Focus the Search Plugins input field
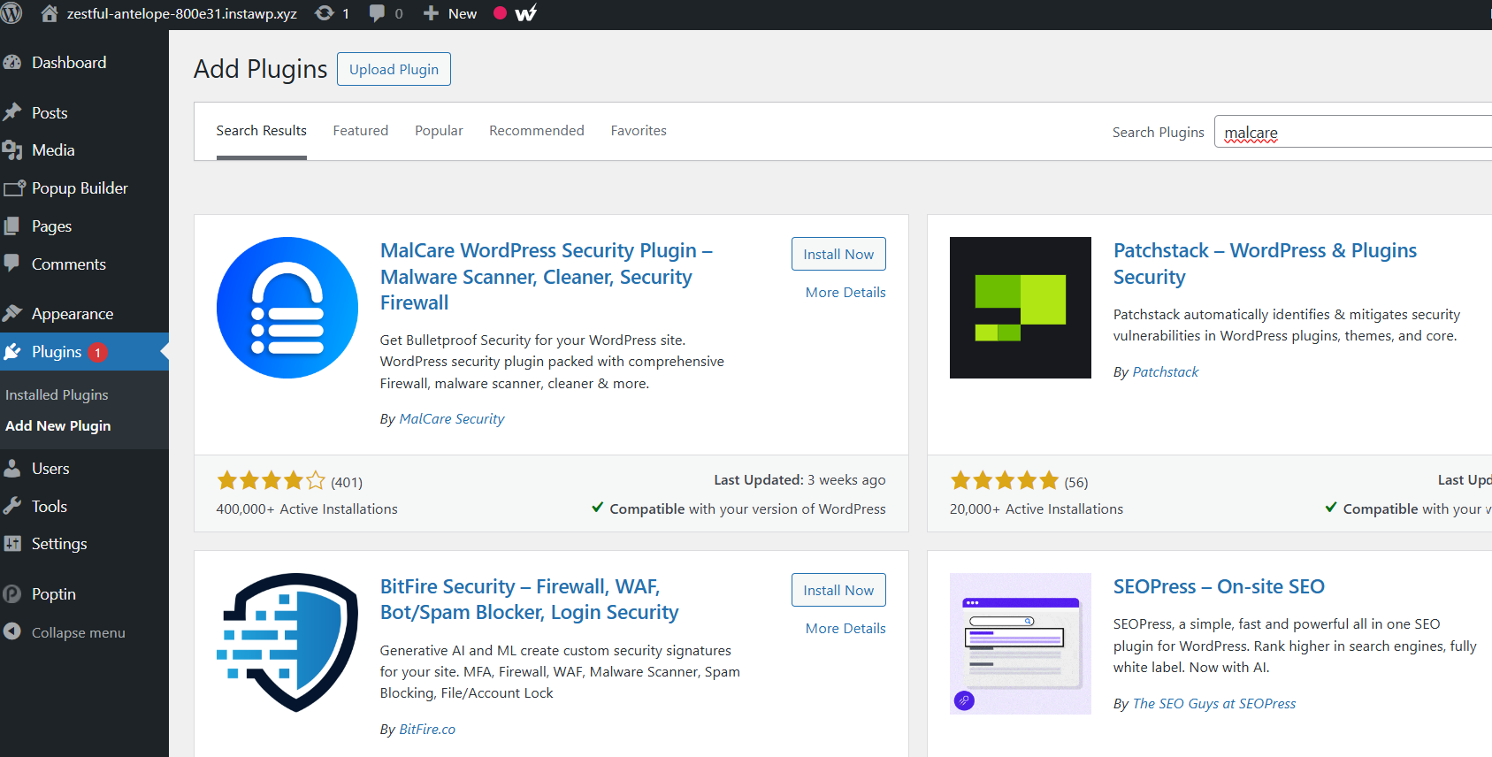 point(1353,132)
